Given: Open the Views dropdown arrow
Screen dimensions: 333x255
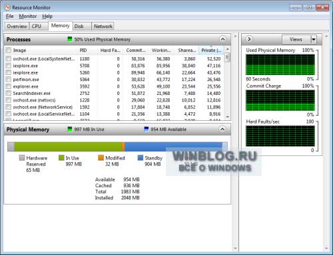Looking at the screenshot, I should click(x=313, y=39).
